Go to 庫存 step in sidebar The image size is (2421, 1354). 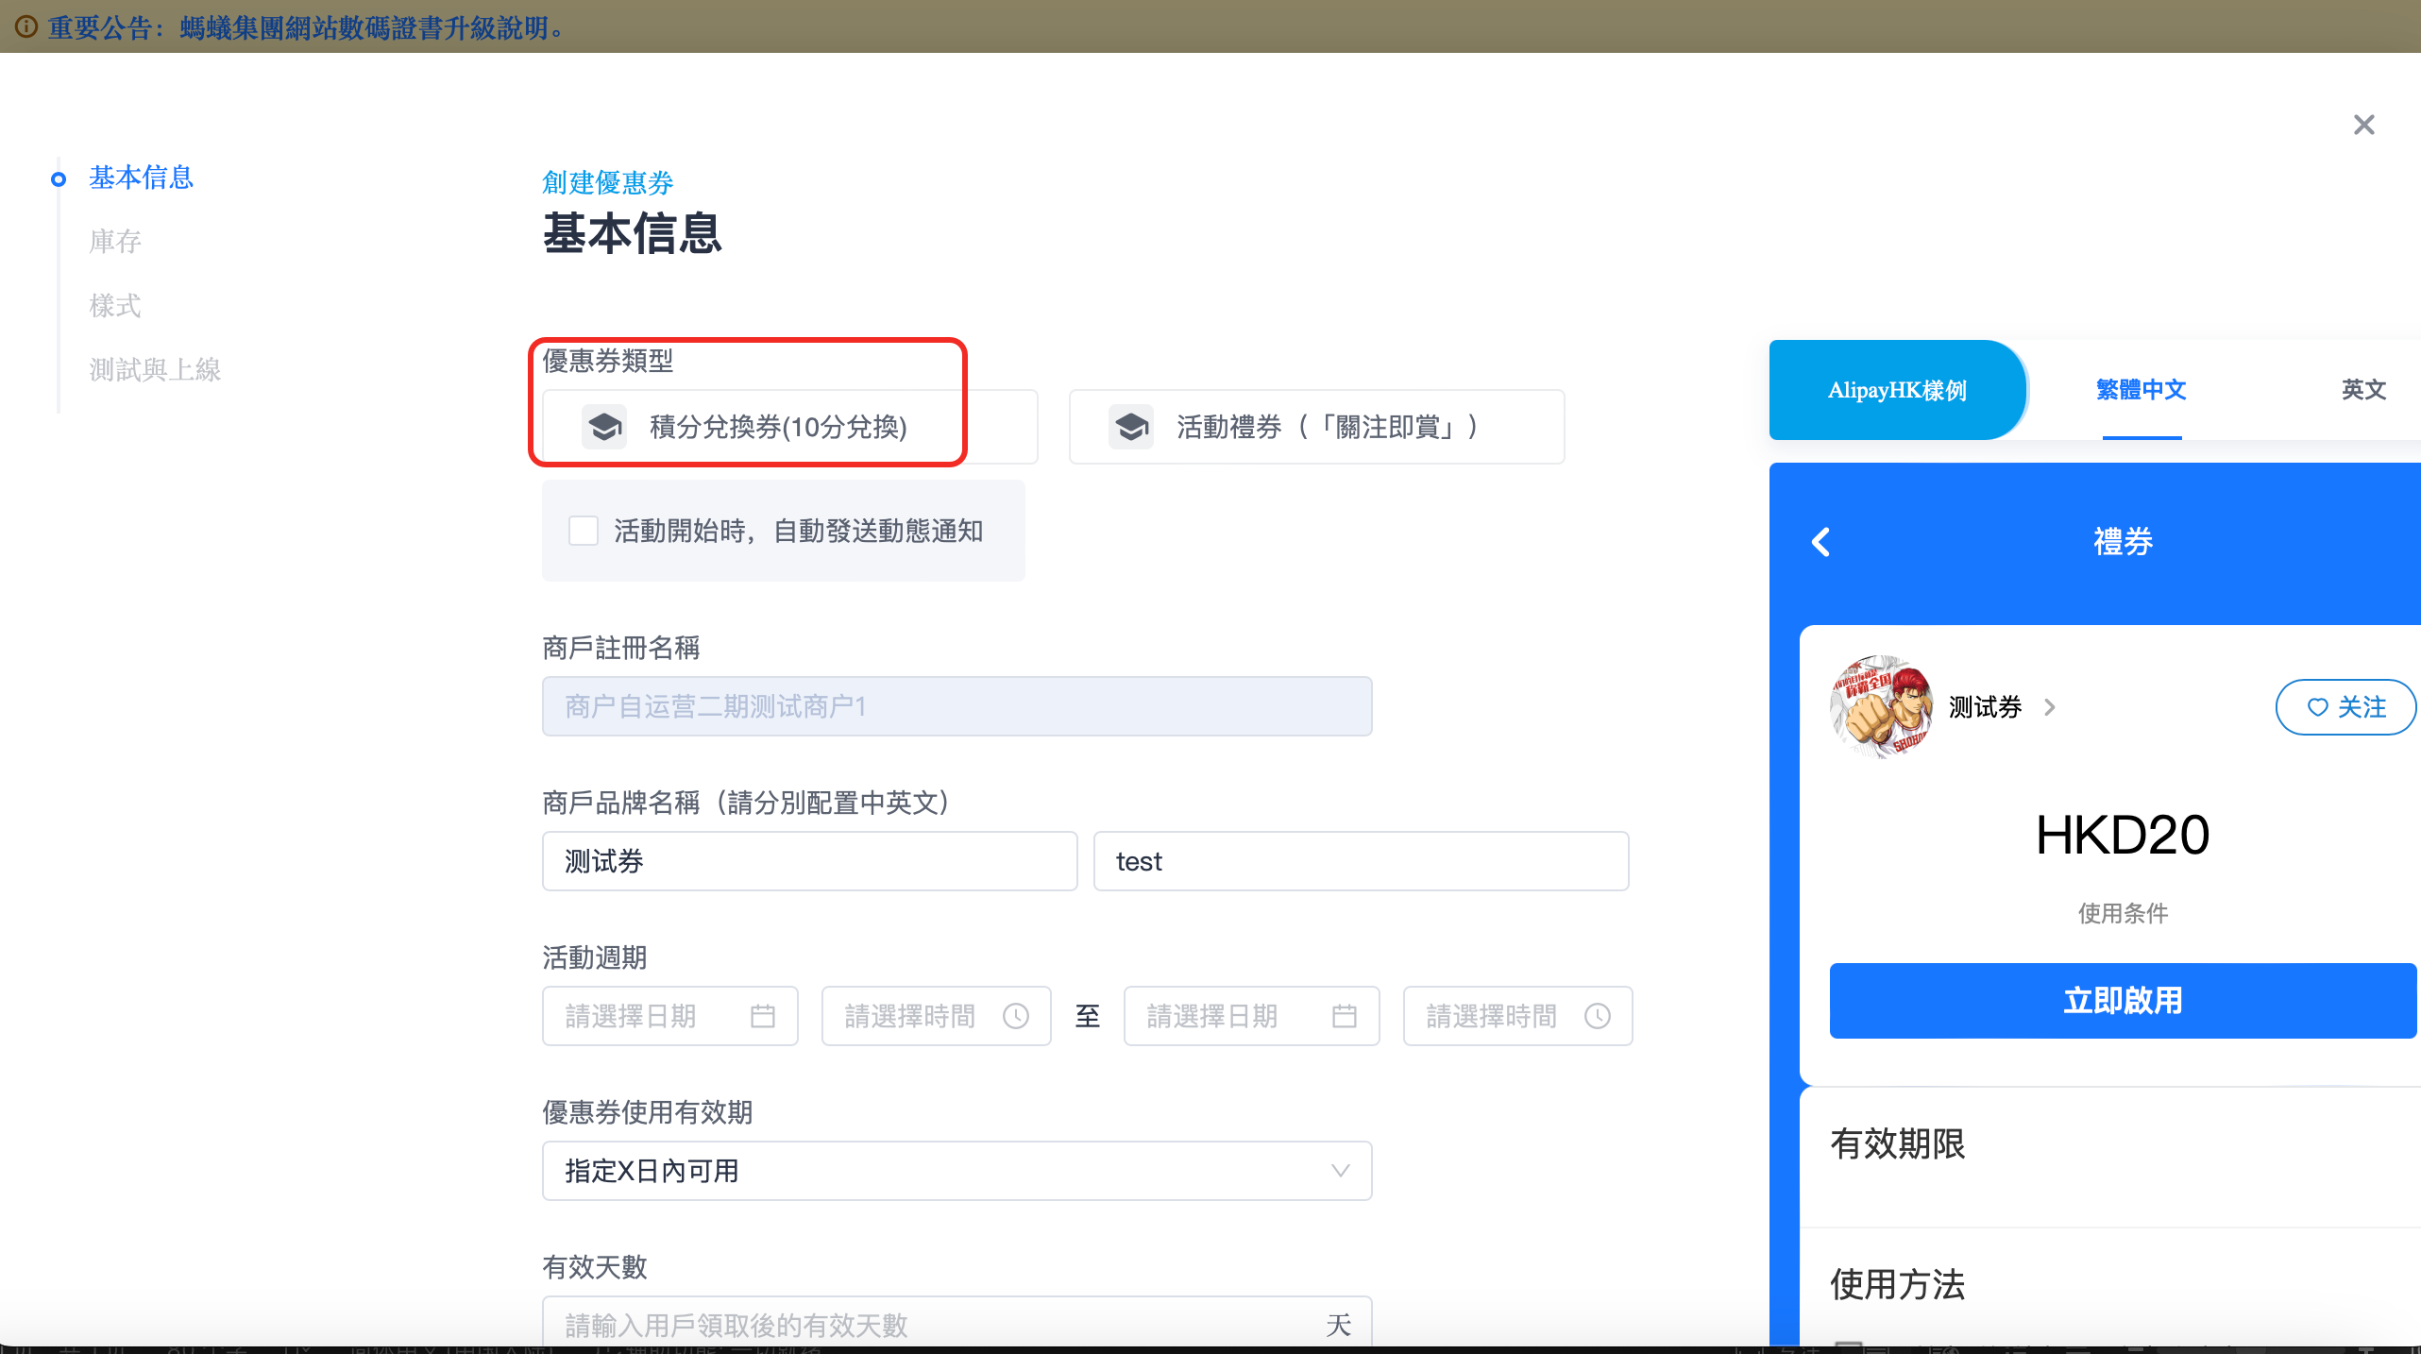[115, 242]
